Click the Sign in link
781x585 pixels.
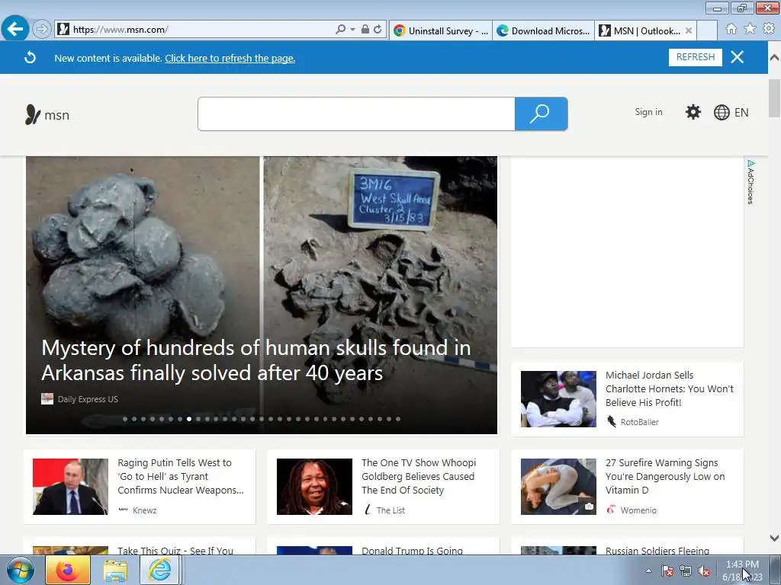click(x=648, y=112)
